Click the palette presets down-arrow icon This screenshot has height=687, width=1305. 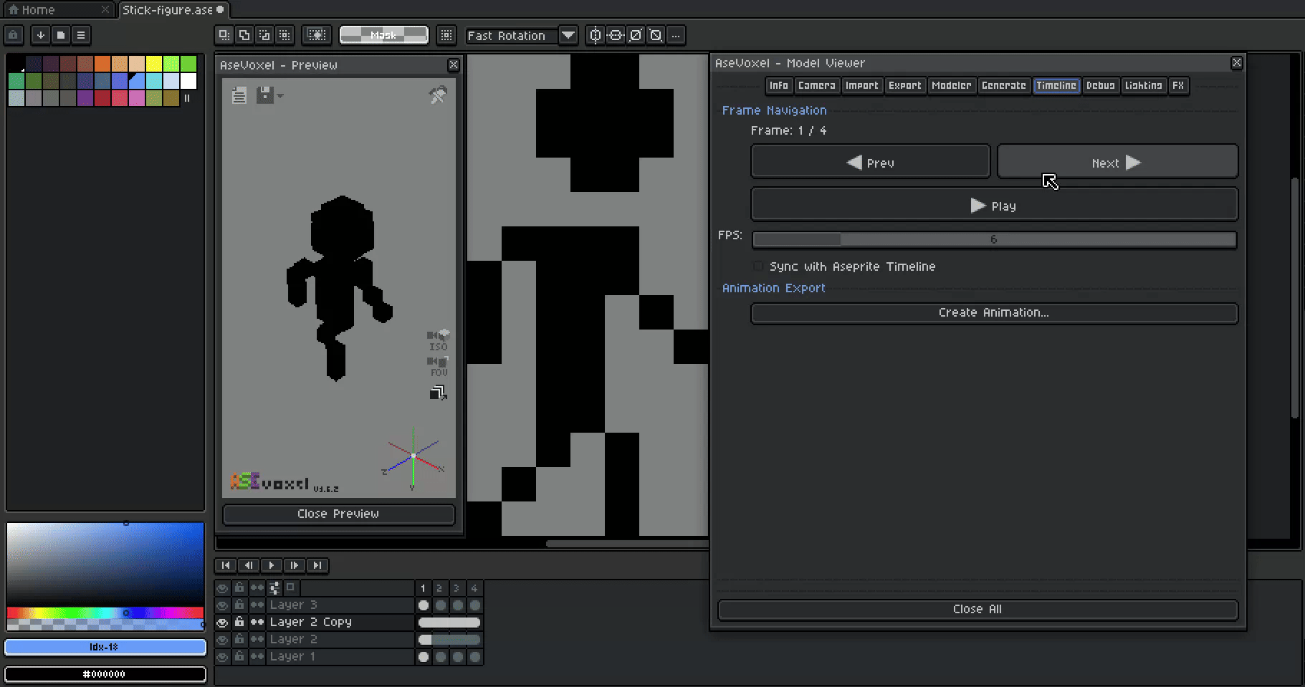click(x=41, y=35)
